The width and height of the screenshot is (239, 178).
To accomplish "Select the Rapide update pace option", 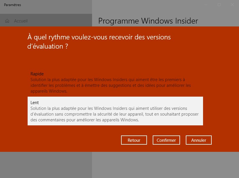I will pos(115,82).
